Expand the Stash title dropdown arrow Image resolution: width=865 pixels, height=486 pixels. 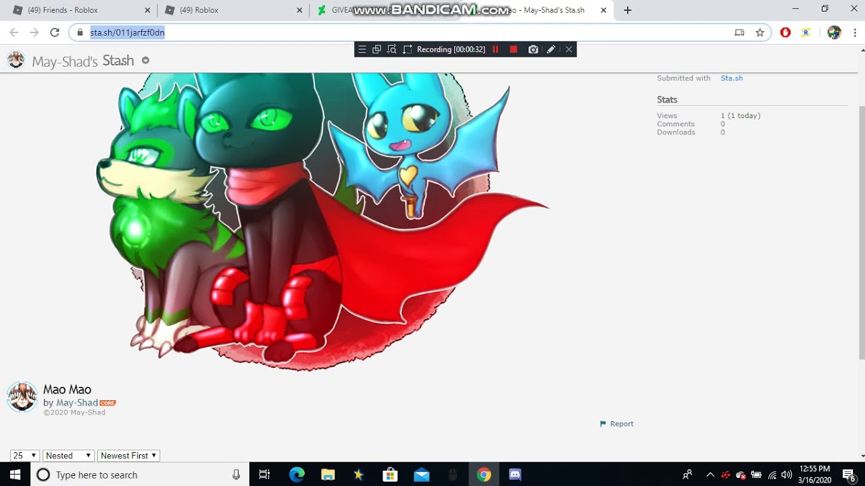point(145,61)
